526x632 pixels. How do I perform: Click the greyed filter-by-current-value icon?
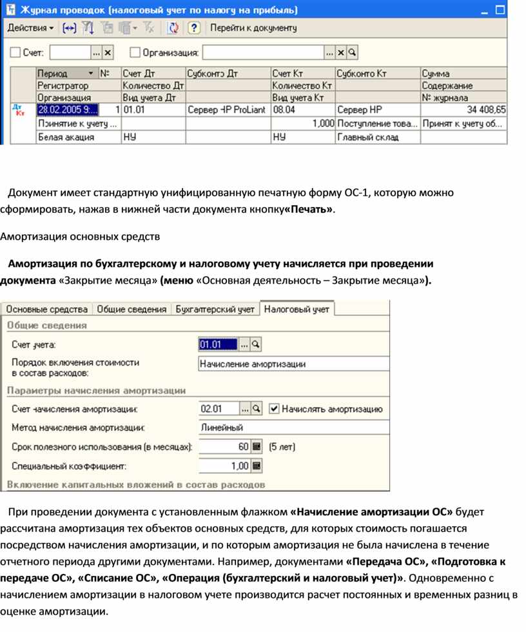[x=108, y=28]
